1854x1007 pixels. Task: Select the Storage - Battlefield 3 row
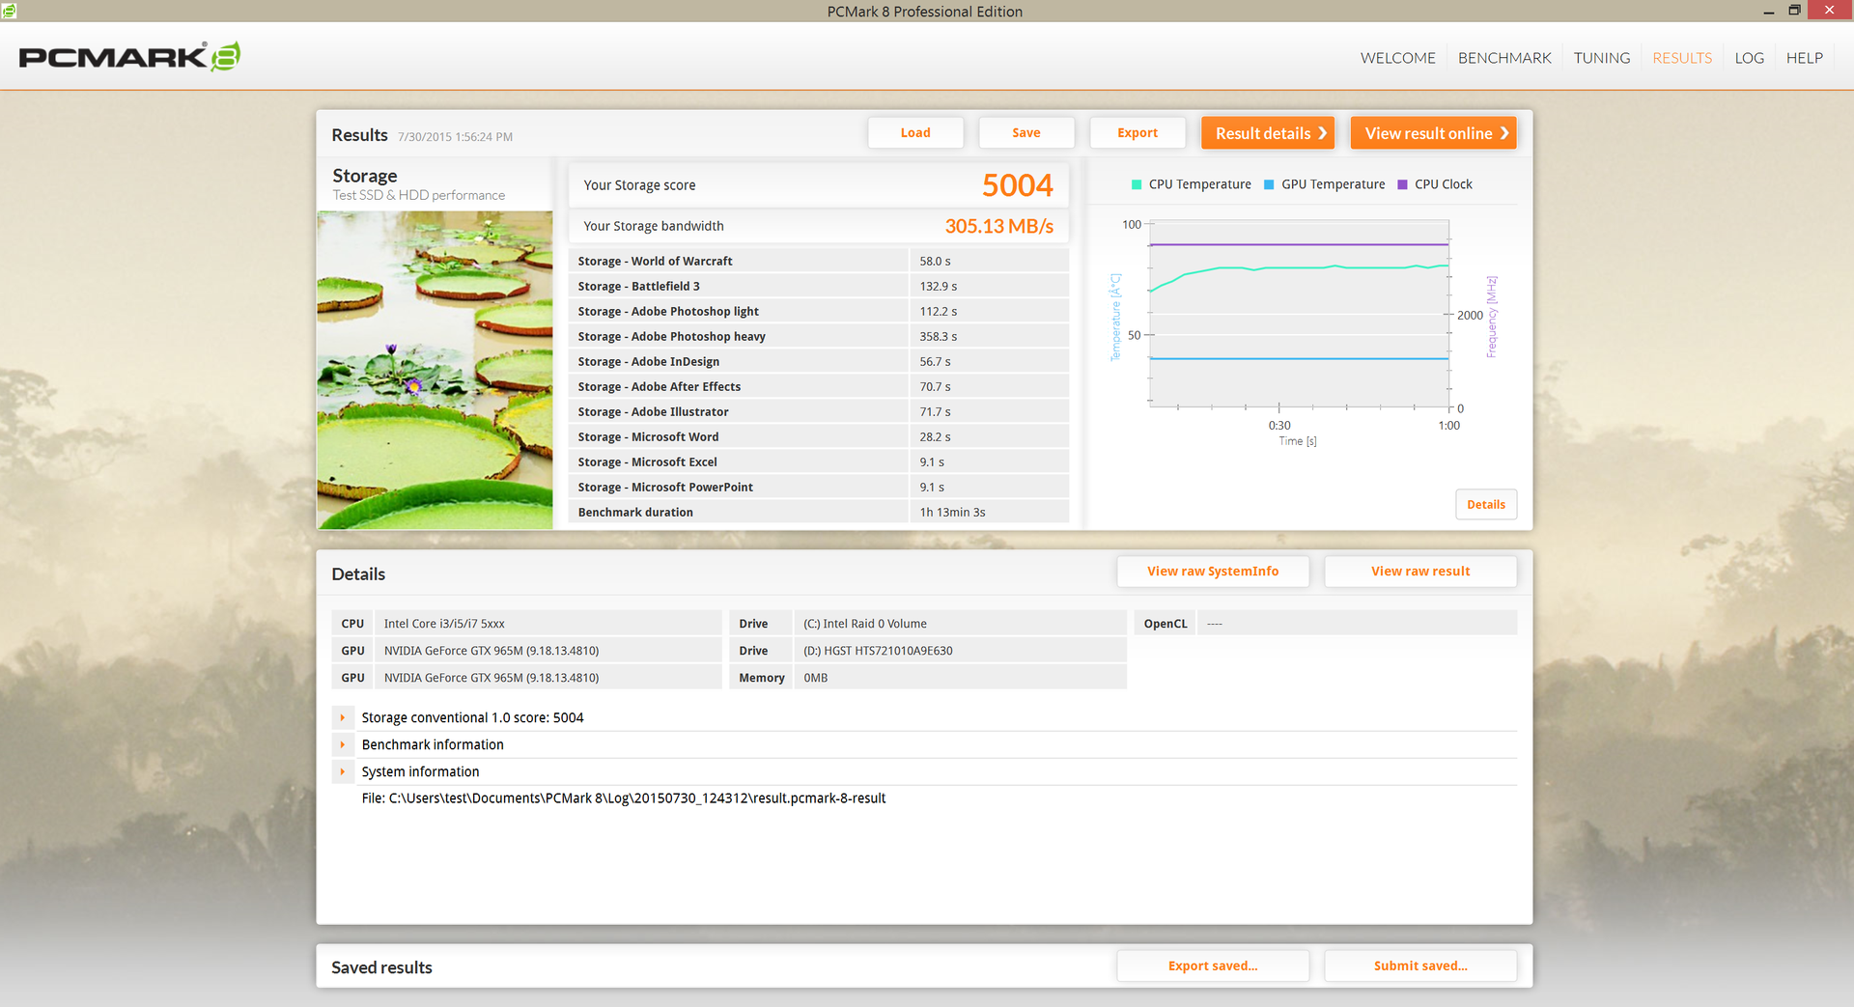tap(819, 287)
